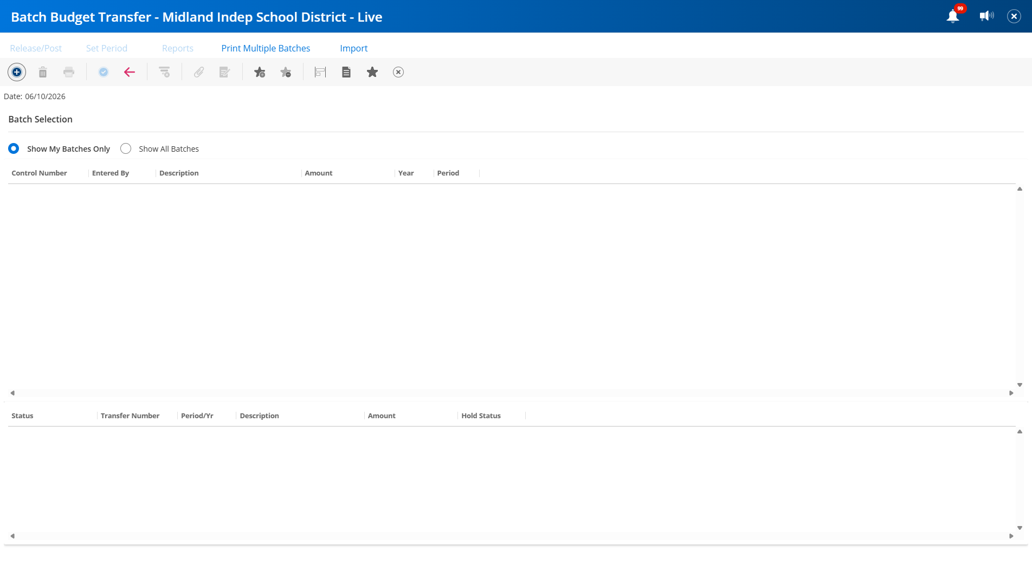Image resolution: width=1032 pixels, height=584 pixels.
Task: Click batch grid scroll right arrow
Action: point(1011,393)
